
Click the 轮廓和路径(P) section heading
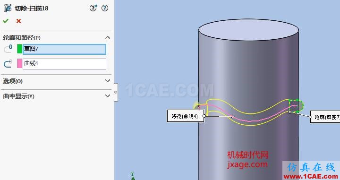click(x=22, y=38)
